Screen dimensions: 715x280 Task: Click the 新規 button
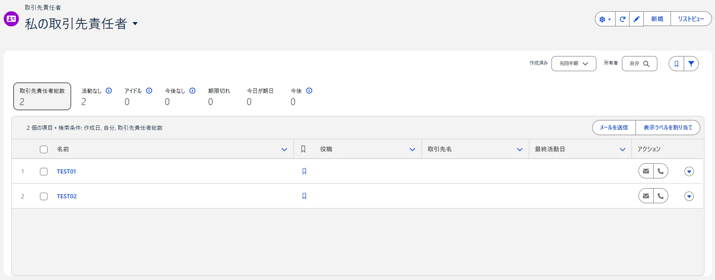coord(657,19)
